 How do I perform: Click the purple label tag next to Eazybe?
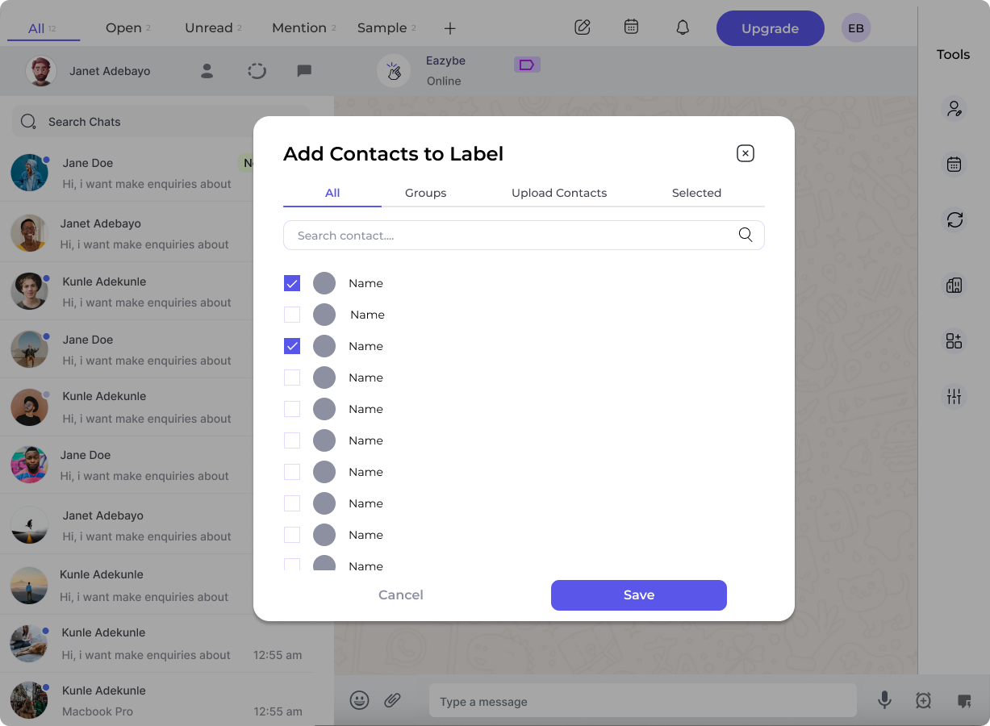point(527,64)
